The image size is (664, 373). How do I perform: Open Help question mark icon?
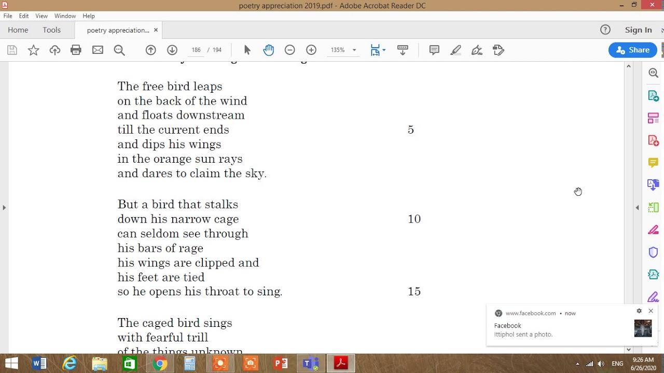[x=605, y=30]
